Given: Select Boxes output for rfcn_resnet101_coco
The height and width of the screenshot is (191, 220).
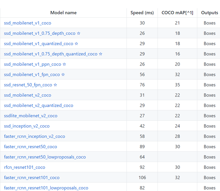Looking at the screenshot, I should pyautogui.click(x=210, y=167).
